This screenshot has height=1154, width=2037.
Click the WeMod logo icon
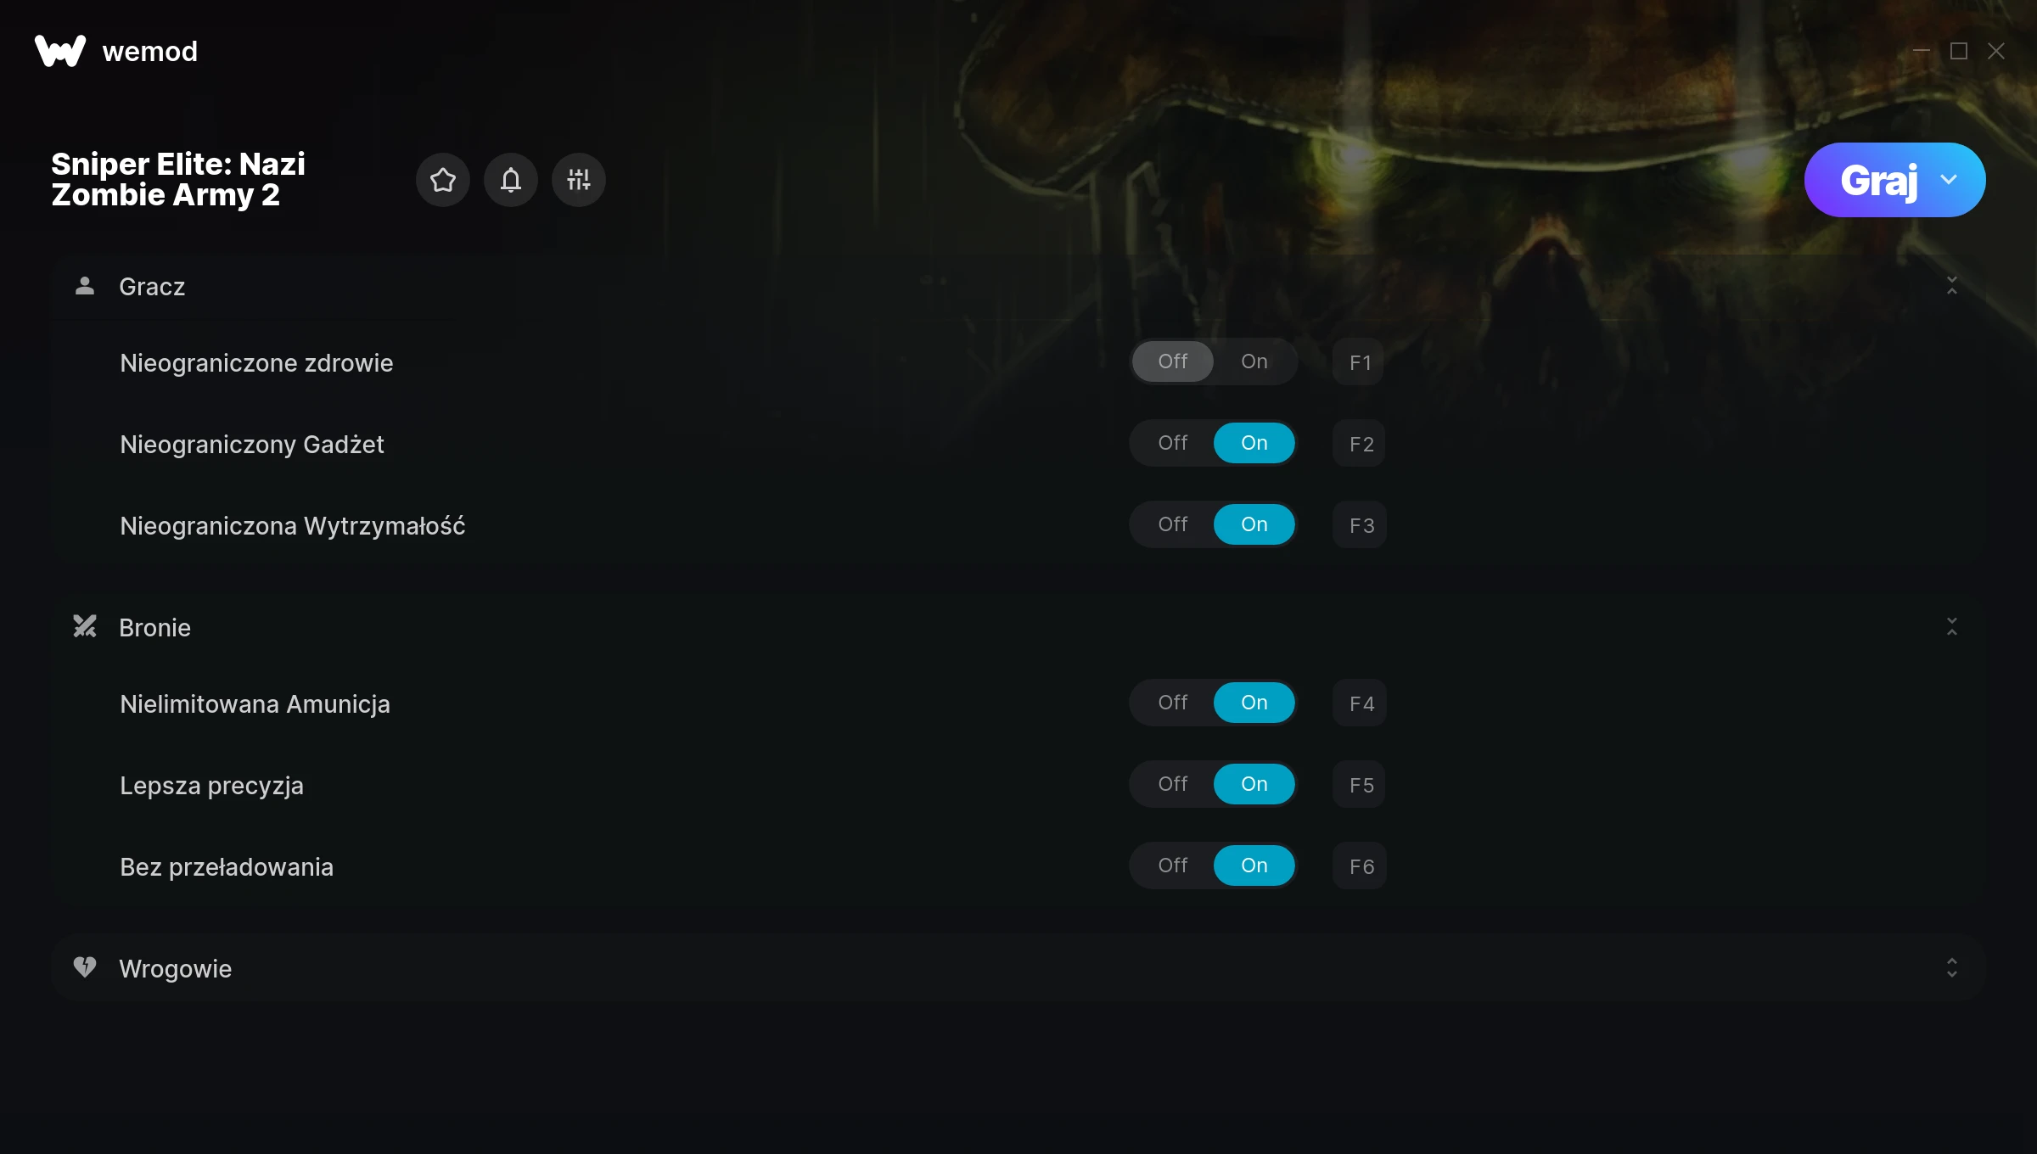60,51
